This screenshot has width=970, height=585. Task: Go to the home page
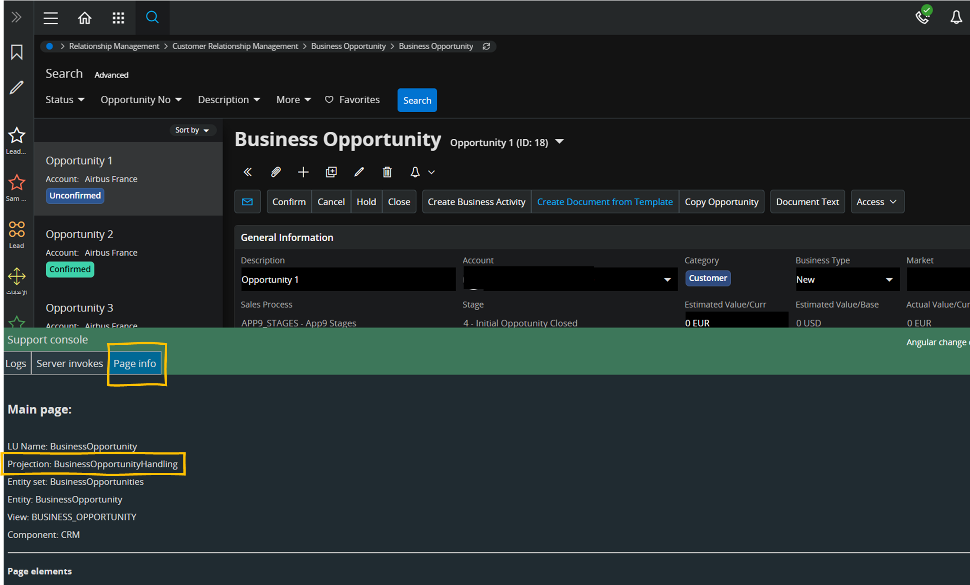[x=85, y=18]
